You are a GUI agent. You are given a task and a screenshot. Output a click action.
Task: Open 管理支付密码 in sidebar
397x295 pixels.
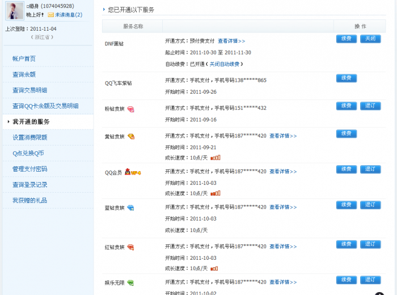pyautogui.click(x=30, y=169)
